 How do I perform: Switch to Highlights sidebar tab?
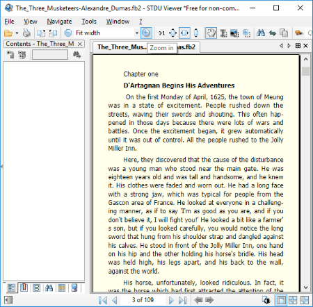coord(61,288)
